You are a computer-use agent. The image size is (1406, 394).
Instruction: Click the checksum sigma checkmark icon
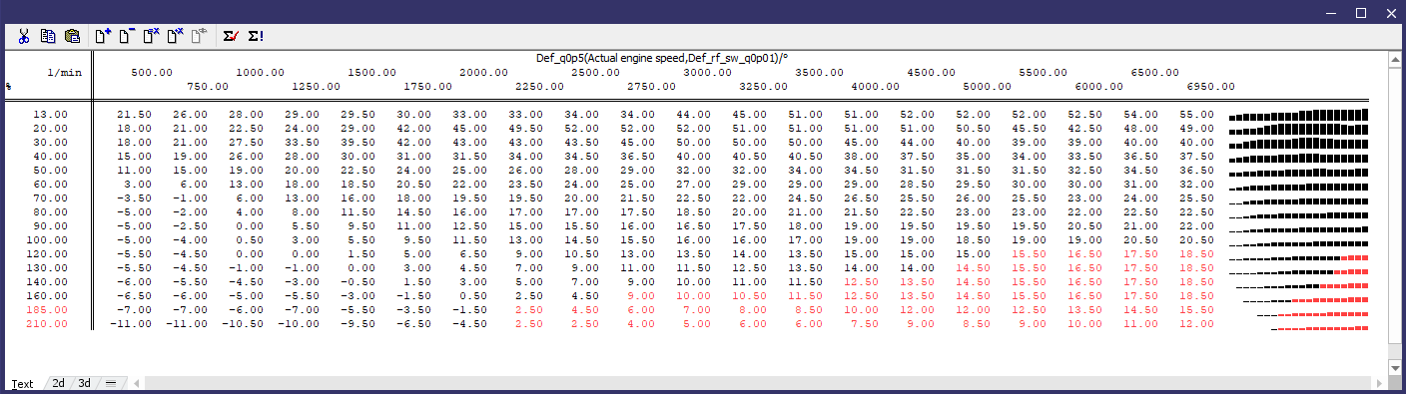pos(231,36)
